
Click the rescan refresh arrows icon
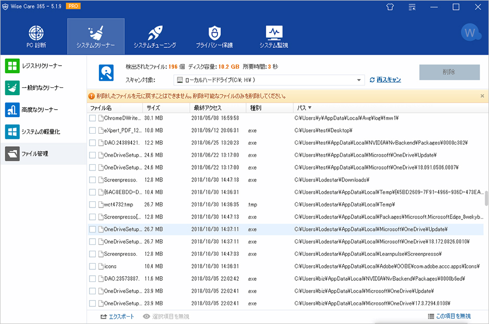pos(372,80)
